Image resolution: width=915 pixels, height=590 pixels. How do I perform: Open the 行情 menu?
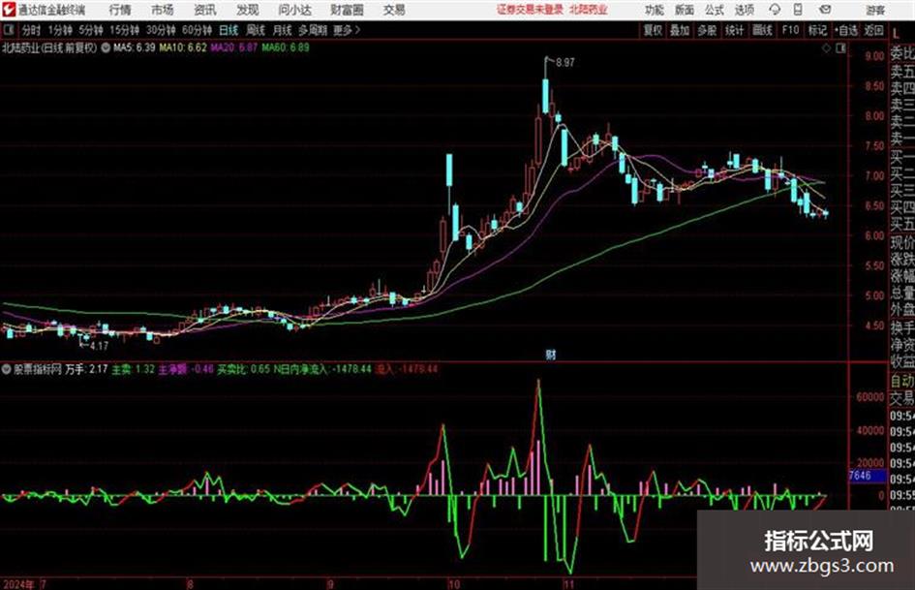pos(120,10)
